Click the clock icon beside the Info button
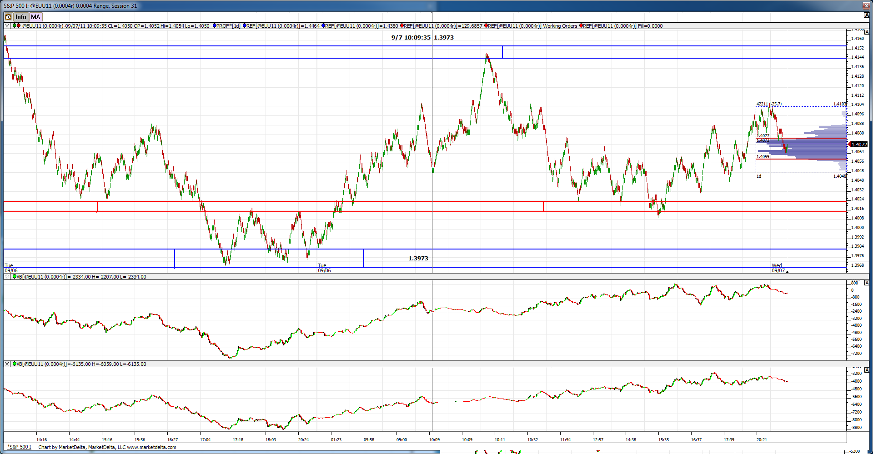873x454 pixels. [x=8, y=17]
